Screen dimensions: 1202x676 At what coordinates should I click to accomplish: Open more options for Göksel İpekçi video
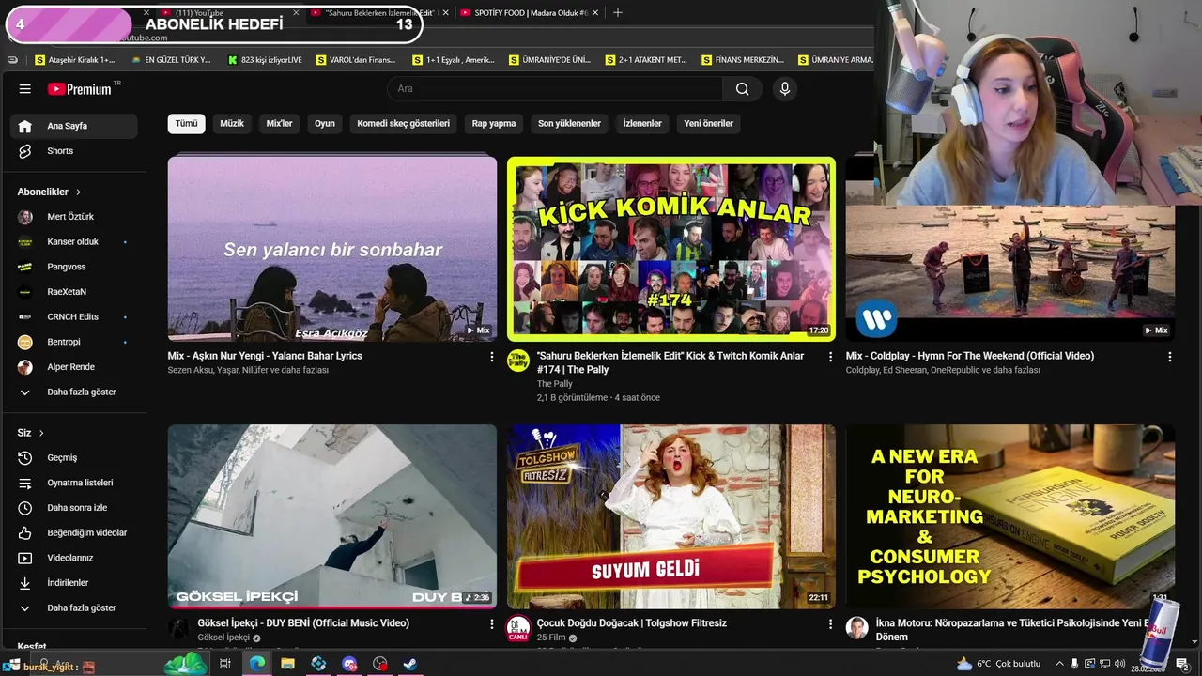491,623
